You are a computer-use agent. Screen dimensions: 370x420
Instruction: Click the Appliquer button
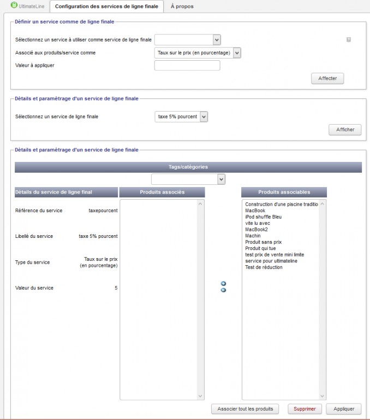point(344,409)
